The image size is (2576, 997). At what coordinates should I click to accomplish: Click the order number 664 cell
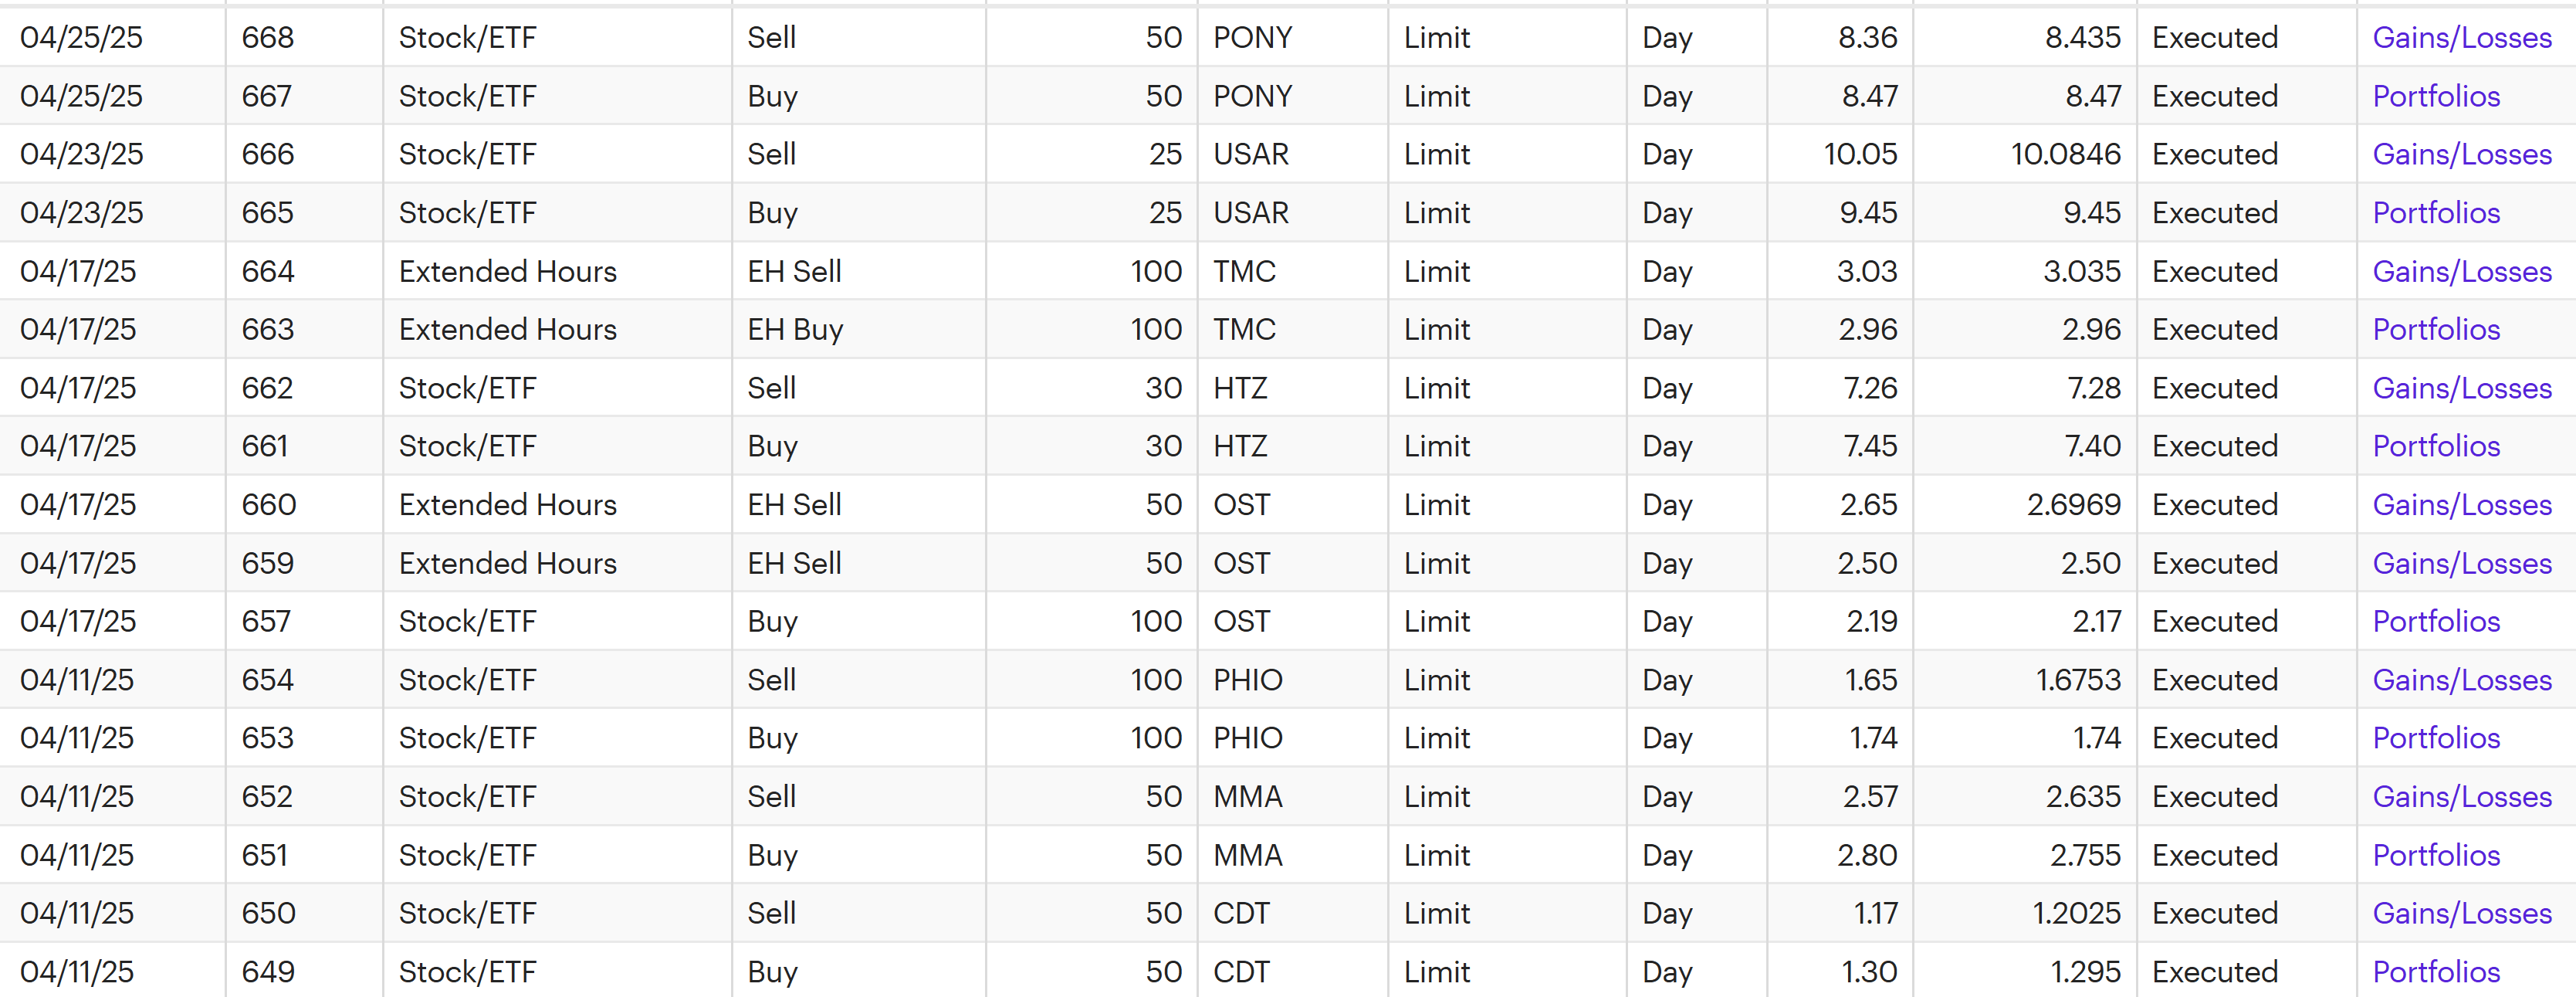pos(268,271)
